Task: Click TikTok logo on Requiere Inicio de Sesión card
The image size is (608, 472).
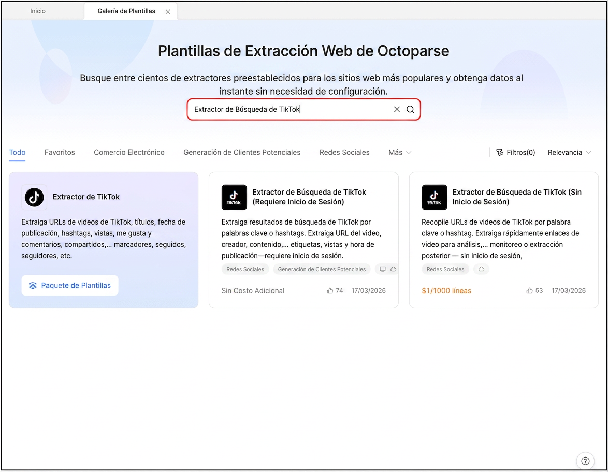Action: click(x=234, y=197)
